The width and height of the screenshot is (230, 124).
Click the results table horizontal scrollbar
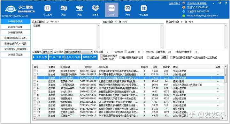[128, 119]
